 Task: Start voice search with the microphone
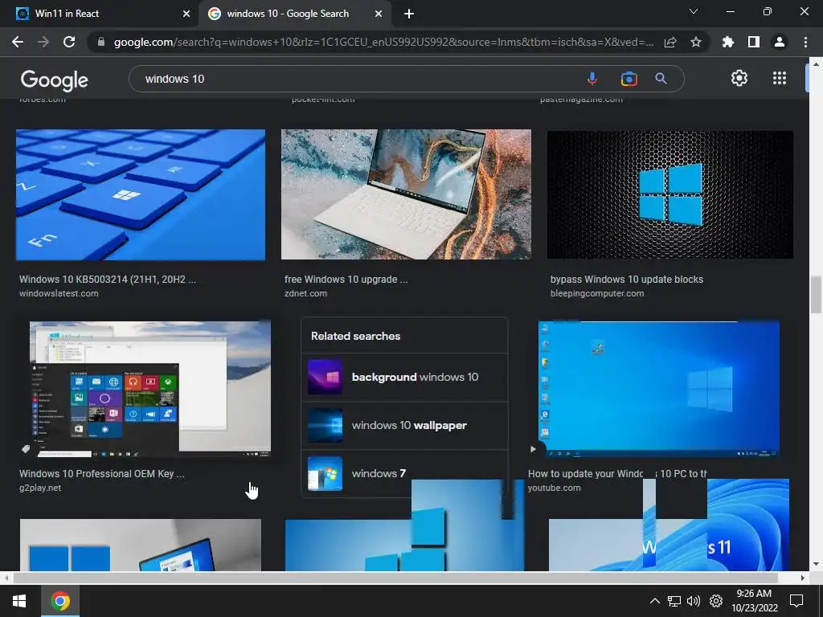click(592, 79)
